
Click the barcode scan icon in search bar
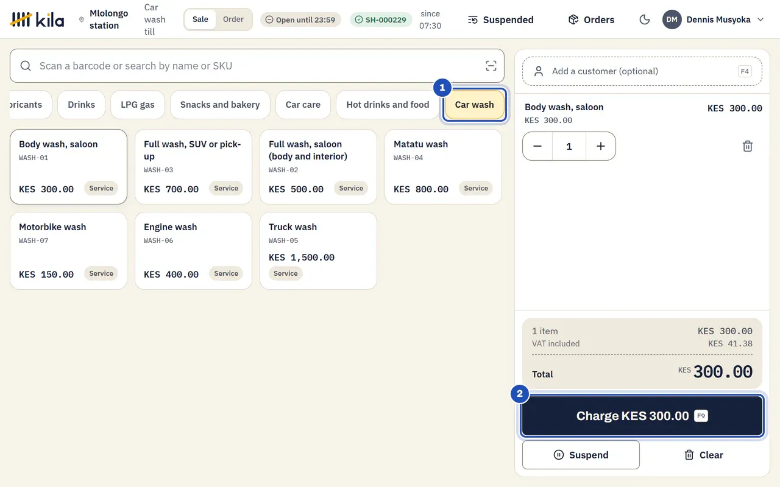[x=491, y=66]
